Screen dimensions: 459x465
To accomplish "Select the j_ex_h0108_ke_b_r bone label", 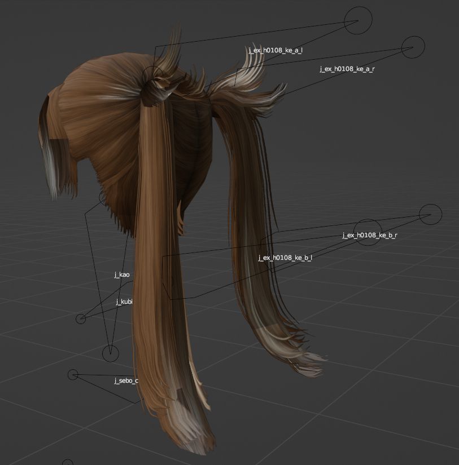I will 370,235.
